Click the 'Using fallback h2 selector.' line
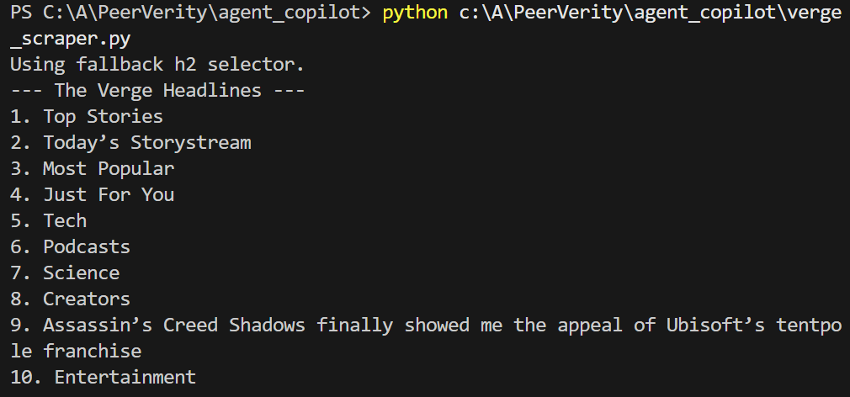 [157, 65]
